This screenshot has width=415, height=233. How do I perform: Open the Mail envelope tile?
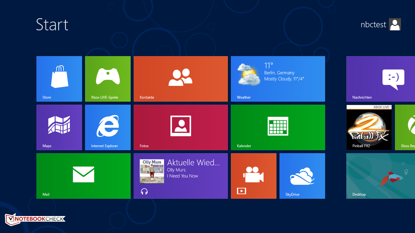[84, 176]
